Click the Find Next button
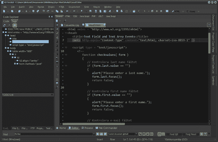218x142 pixels. click(x=191, y=134)
